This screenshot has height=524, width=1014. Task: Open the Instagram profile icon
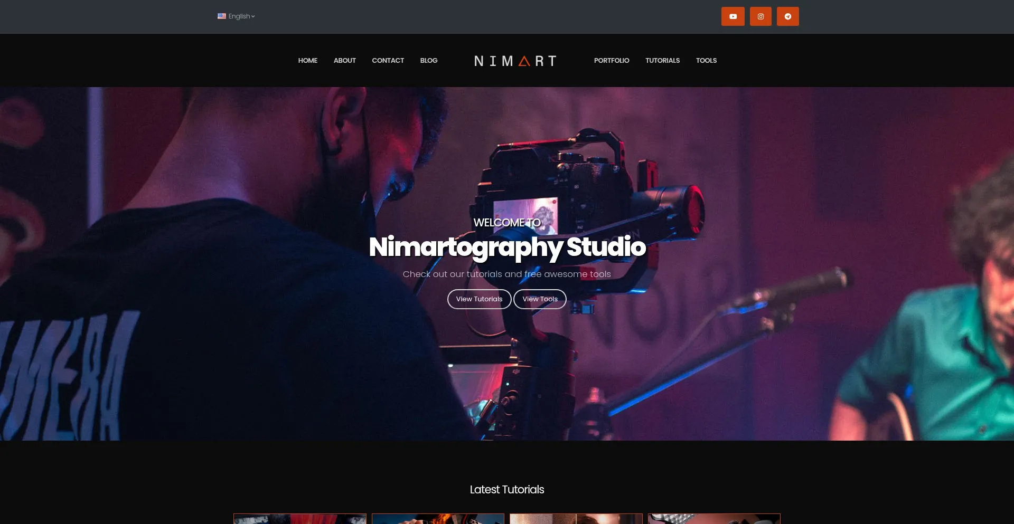pos(760,16)
